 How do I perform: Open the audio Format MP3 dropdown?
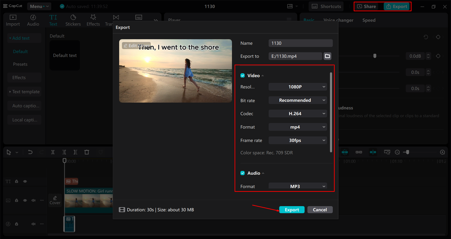(298, 186)
